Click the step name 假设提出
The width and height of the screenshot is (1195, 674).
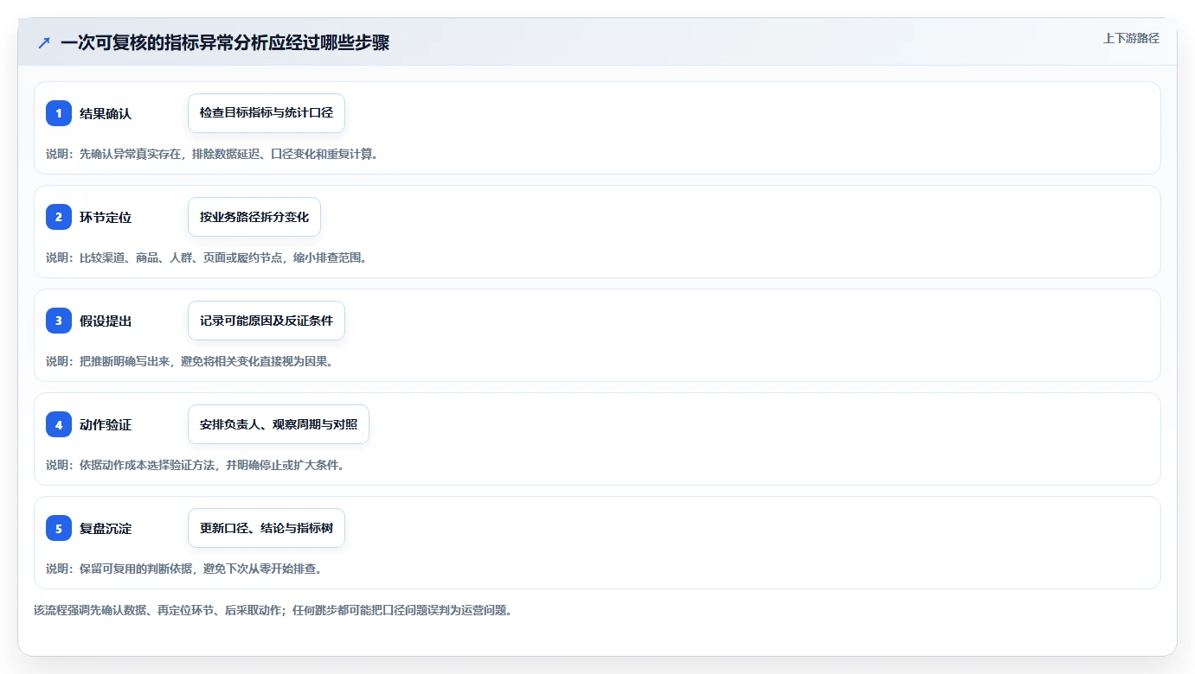click(x=106, y=321)
